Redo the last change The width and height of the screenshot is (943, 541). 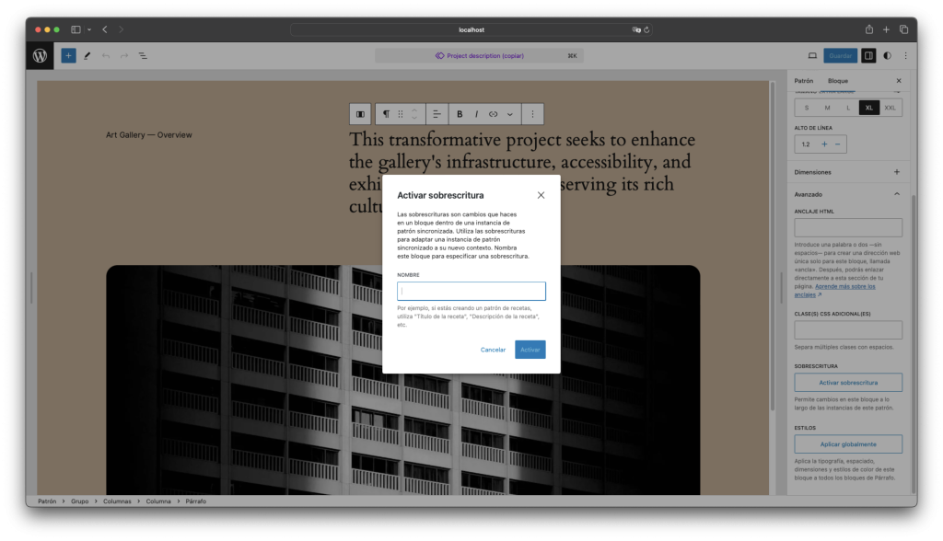click(124, 56)
